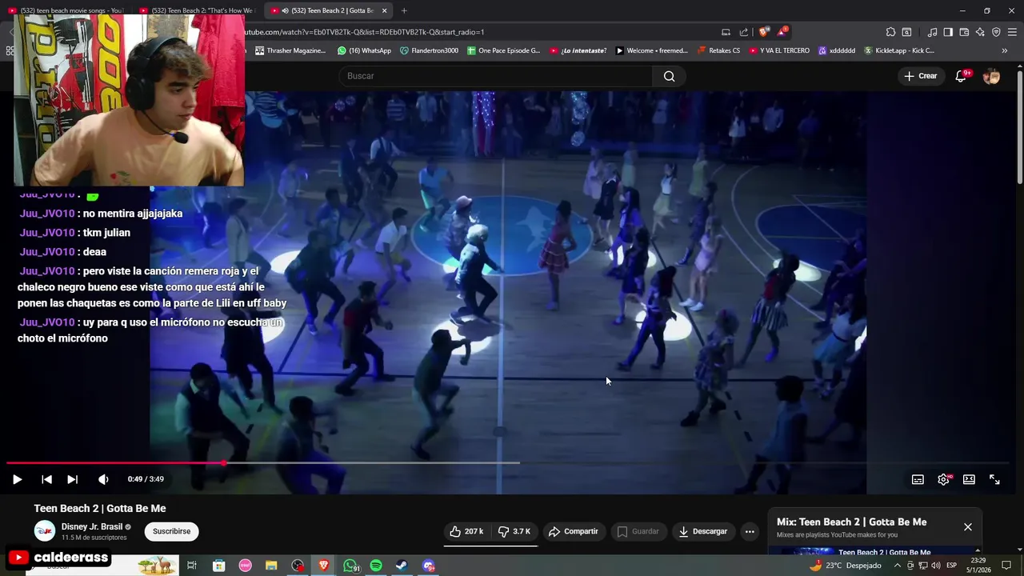This screenshot has width=1024, height=576.
Task: Click the search magnifier button
Action: click(670, 76)
